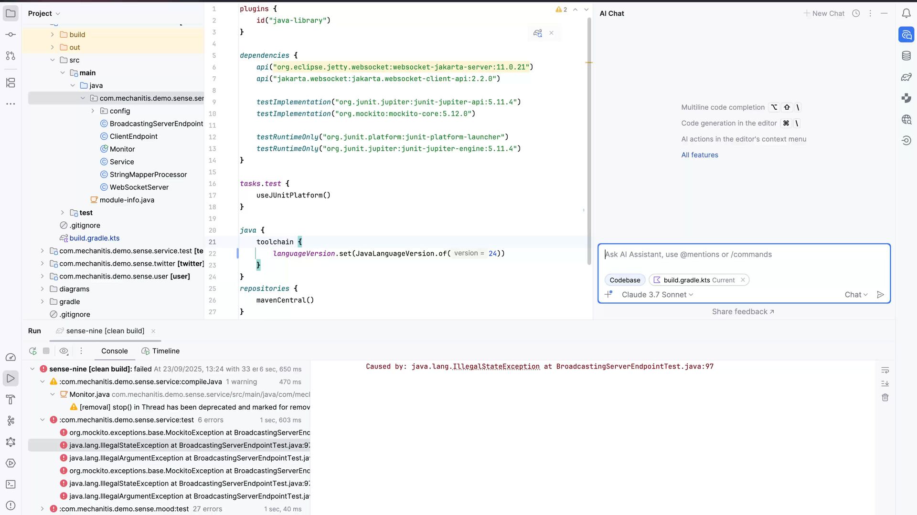Open the All features link

(699, 155)
